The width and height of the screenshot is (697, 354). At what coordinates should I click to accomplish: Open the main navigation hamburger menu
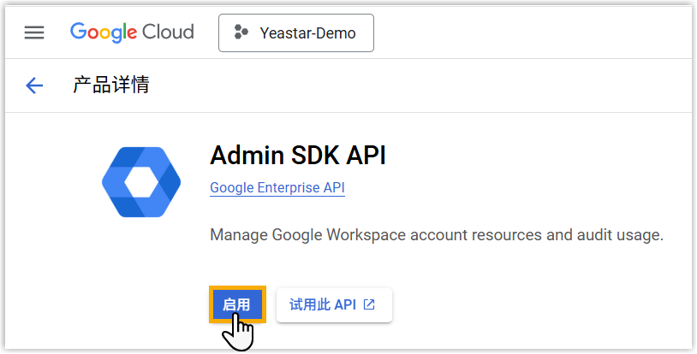point(33,32)
